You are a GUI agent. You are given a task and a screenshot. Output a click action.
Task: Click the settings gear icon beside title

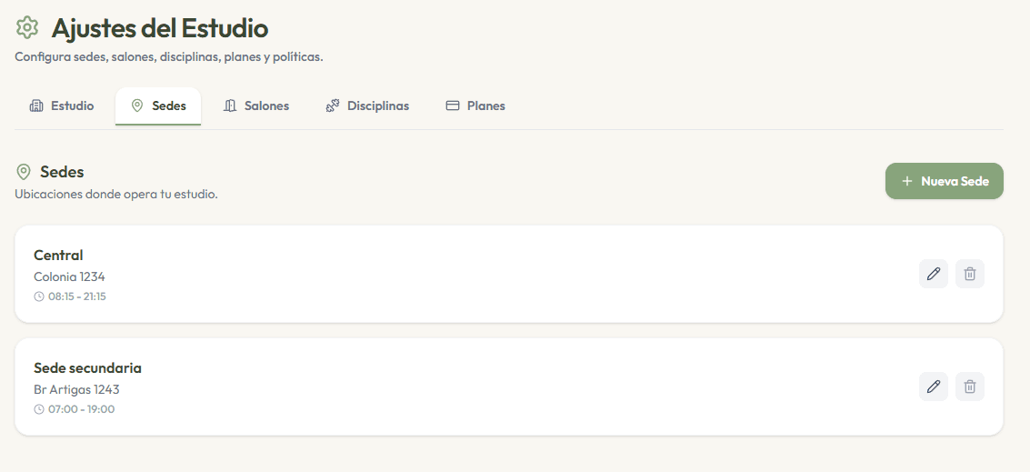click(27, 27)
